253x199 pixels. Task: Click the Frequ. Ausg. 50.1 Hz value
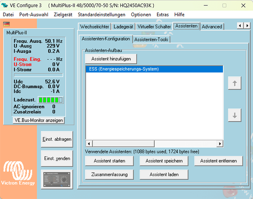click(54, 41)
